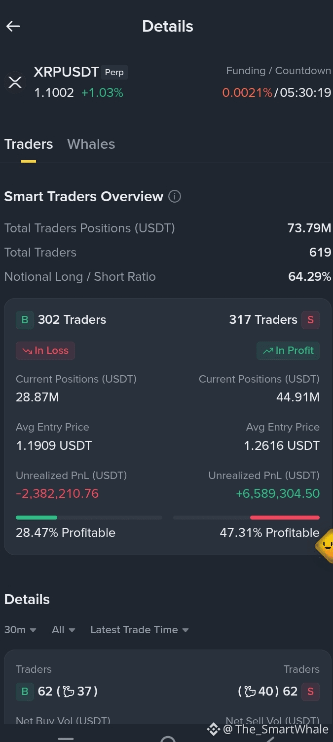Open the XRP coin logo icon
333x742 pixels.
click(x=15, y=82)
